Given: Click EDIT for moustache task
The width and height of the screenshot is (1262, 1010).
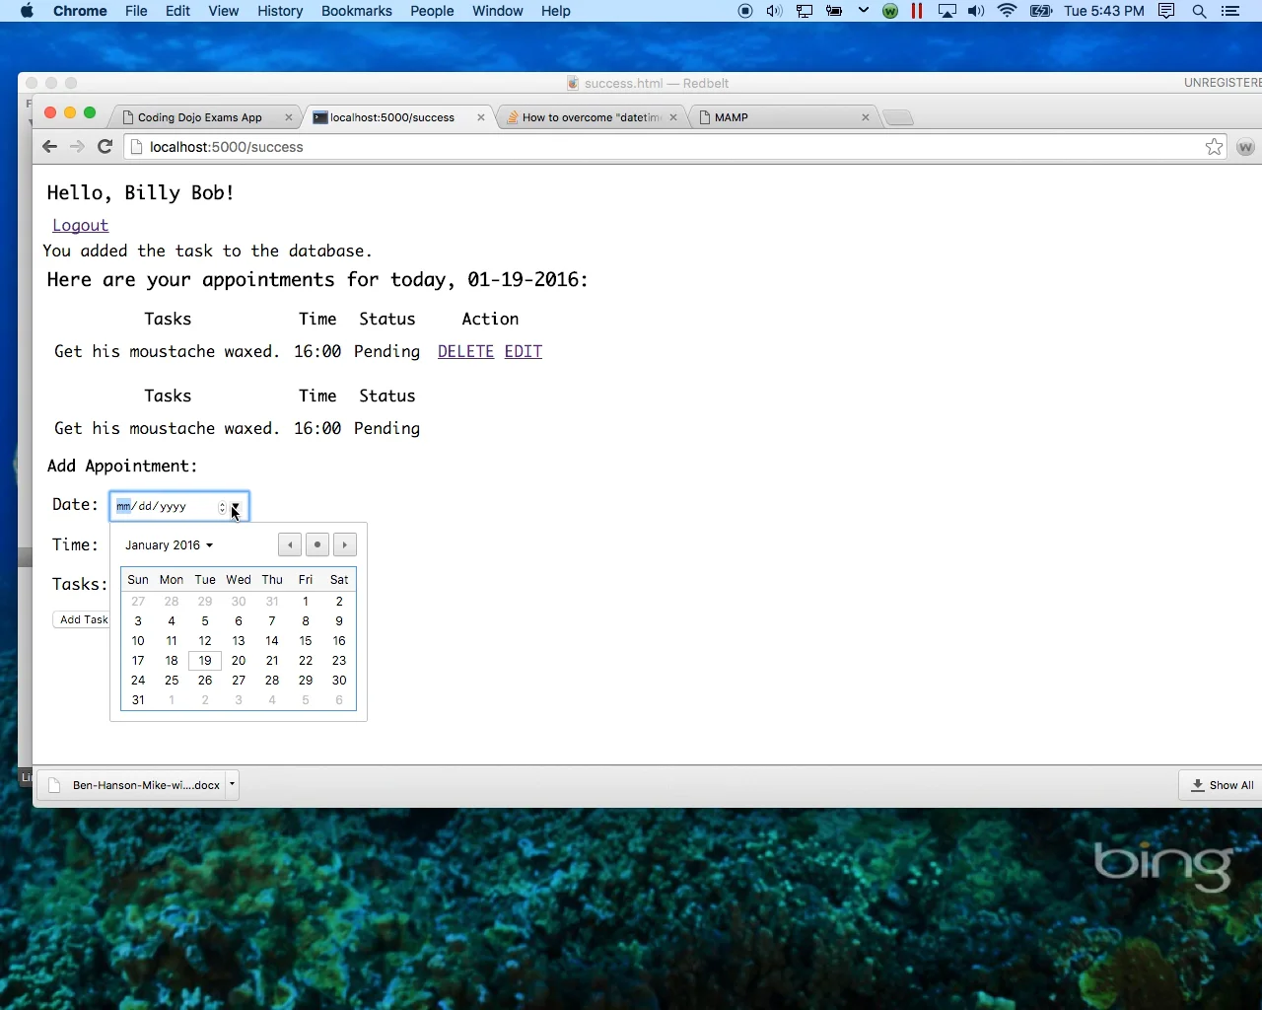Looking at the screenshot, I should (524, 352).
